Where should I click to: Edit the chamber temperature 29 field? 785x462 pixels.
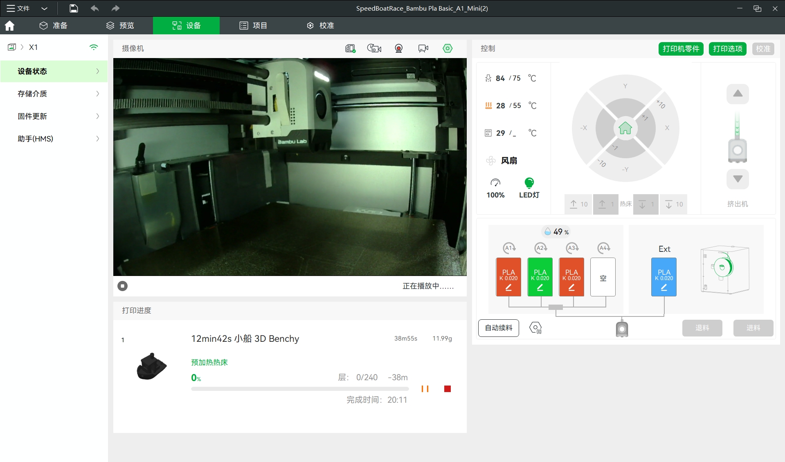tap(511, 133)
